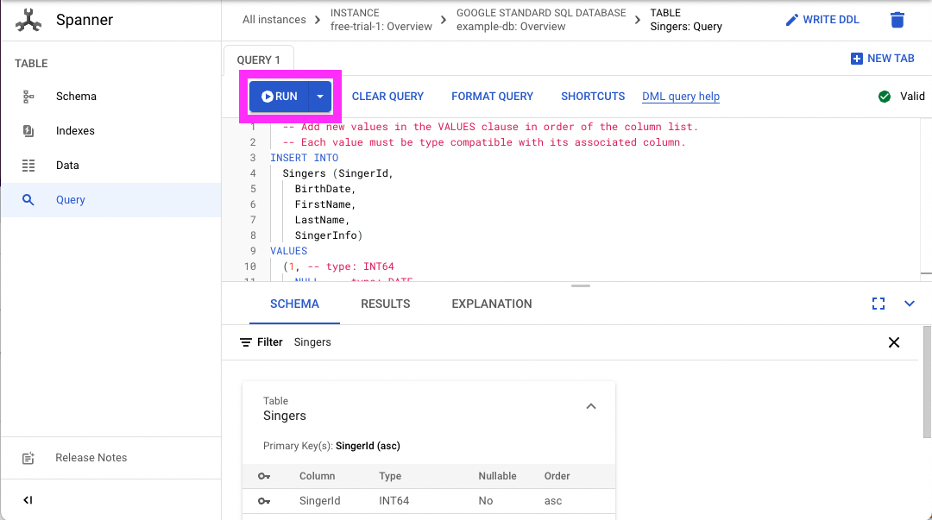
Task: Open the Data section in sidebar
Action: click(x=28, y=165)
